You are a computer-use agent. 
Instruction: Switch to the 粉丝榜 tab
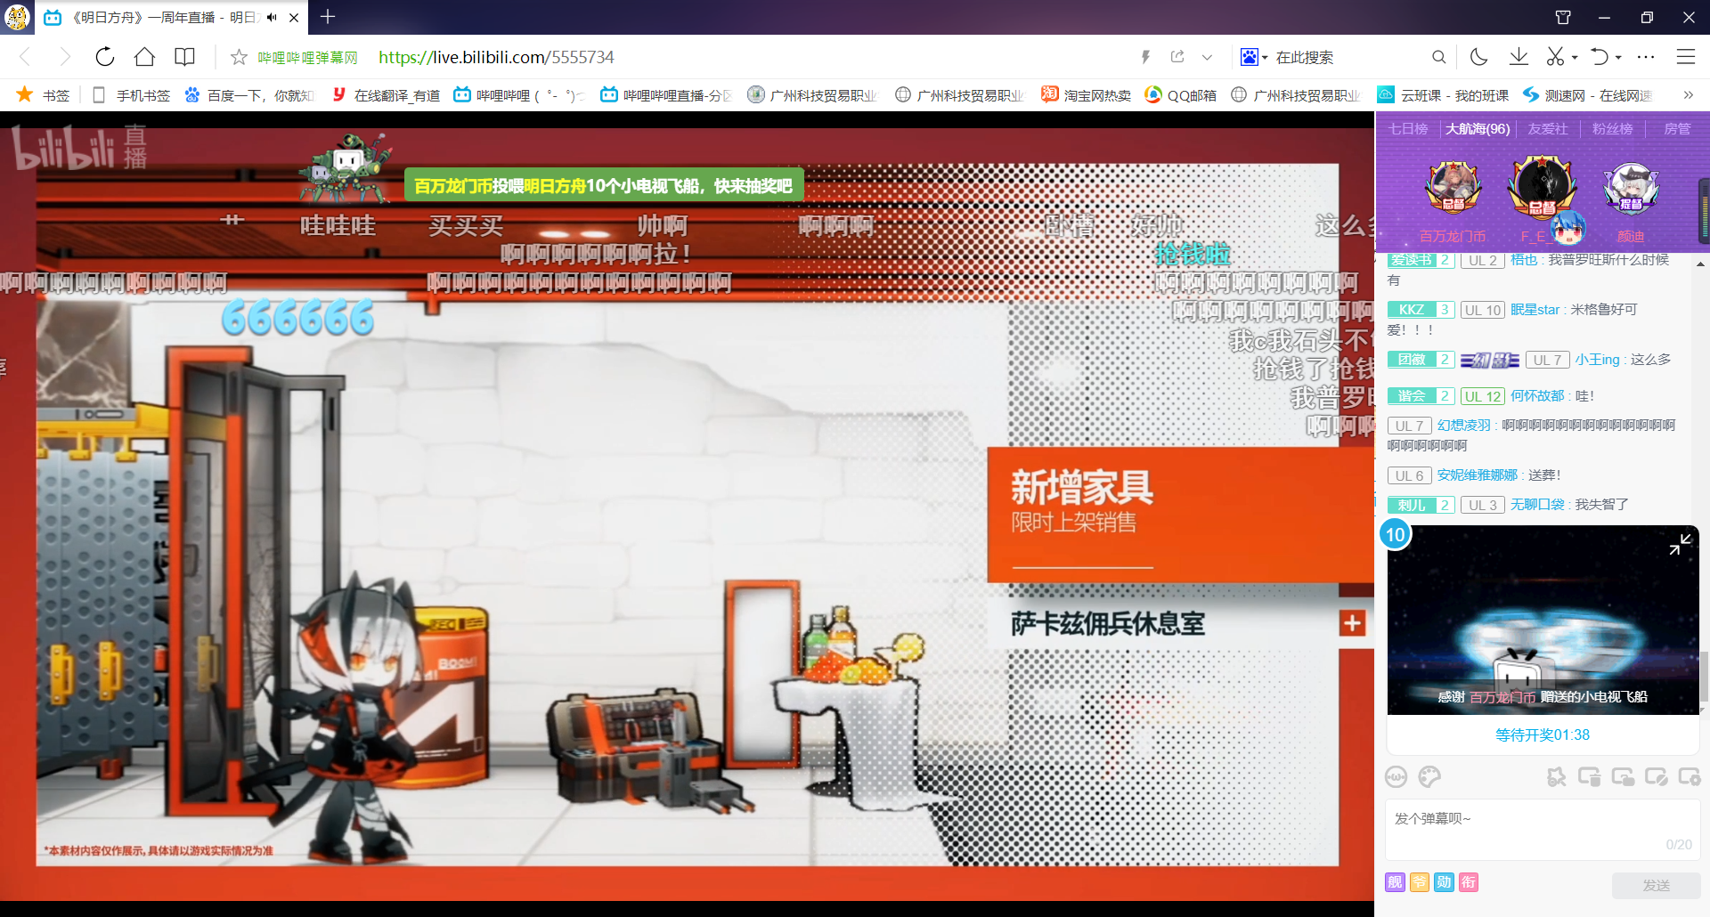1612,129
